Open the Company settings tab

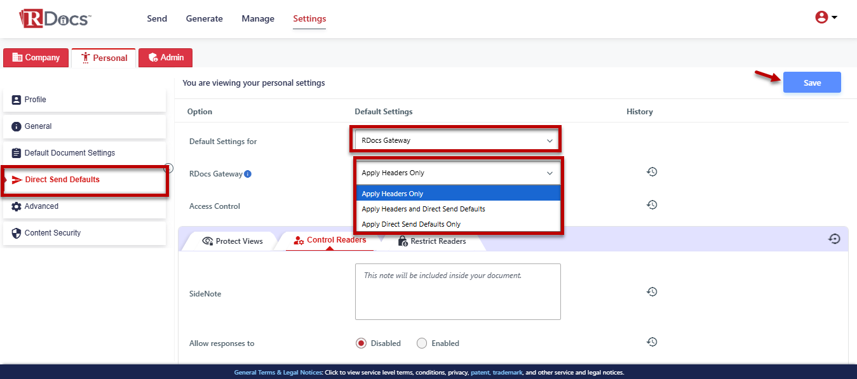click(x=36, y=58)
